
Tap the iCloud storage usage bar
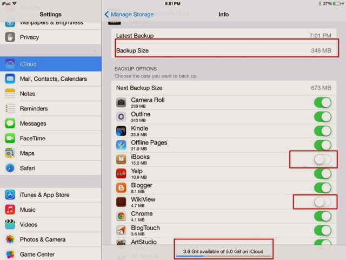click(x=223, y=256)
